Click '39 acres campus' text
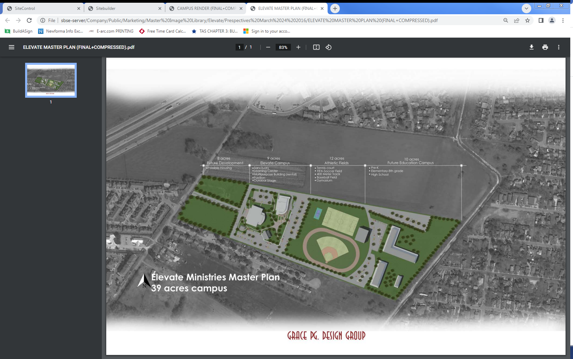This screenshot has width=573, height=359. coord(189,288)
